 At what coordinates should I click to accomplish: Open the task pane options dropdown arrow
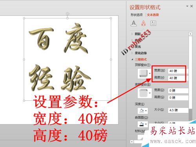187,6
